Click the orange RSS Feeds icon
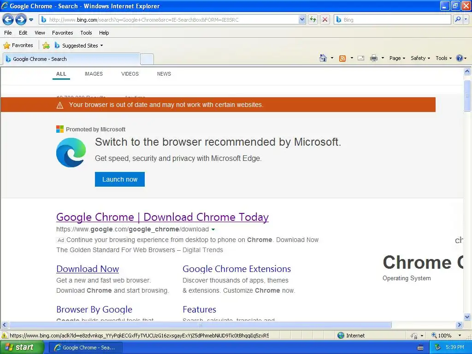This screenshot has height=354, width=472. [x=342, y=58]
